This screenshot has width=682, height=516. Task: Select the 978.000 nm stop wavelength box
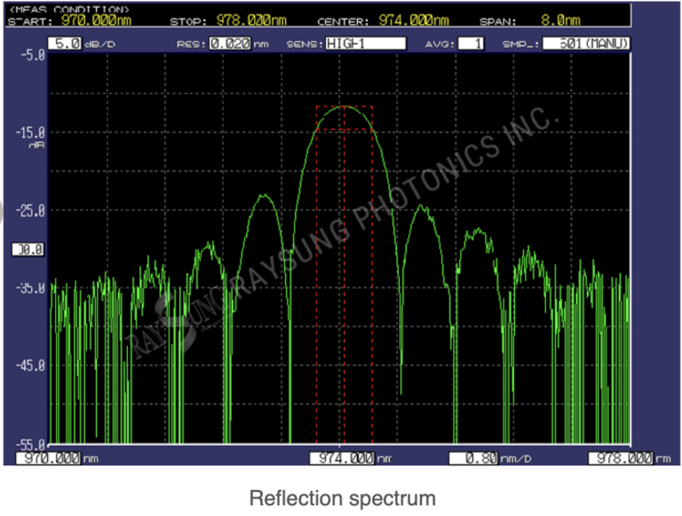(620, 458)
